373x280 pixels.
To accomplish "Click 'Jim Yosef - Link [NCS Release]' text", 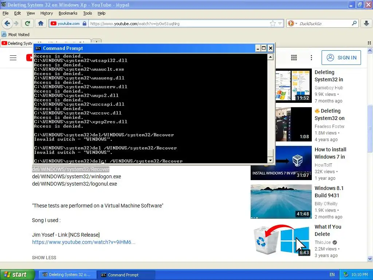I will (66, 235).
